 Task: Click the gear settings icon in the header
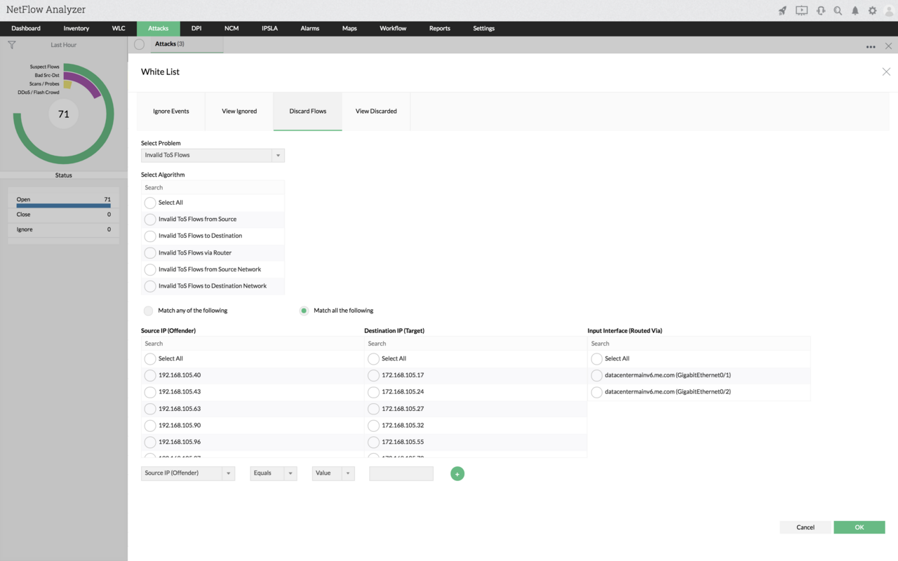(872, 11)
